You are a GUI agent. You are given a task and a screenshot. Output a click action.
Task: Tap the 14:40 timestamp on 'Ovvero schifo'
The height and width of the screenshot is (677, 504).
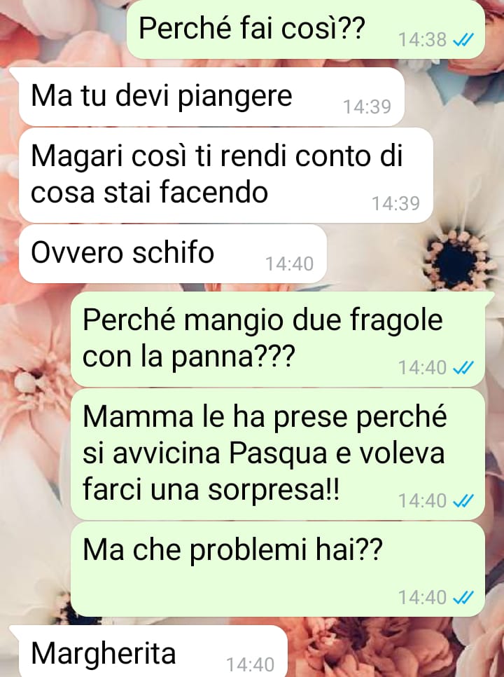pyautogui.click(x=289, y=264)
